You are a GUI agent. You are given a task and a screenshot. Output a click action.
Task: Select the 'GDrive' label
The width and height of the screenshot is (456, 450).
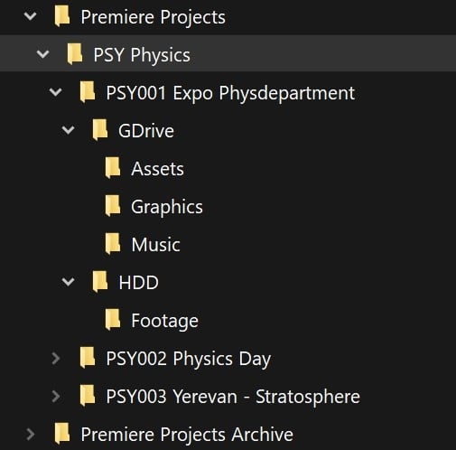tap(146, 131)
